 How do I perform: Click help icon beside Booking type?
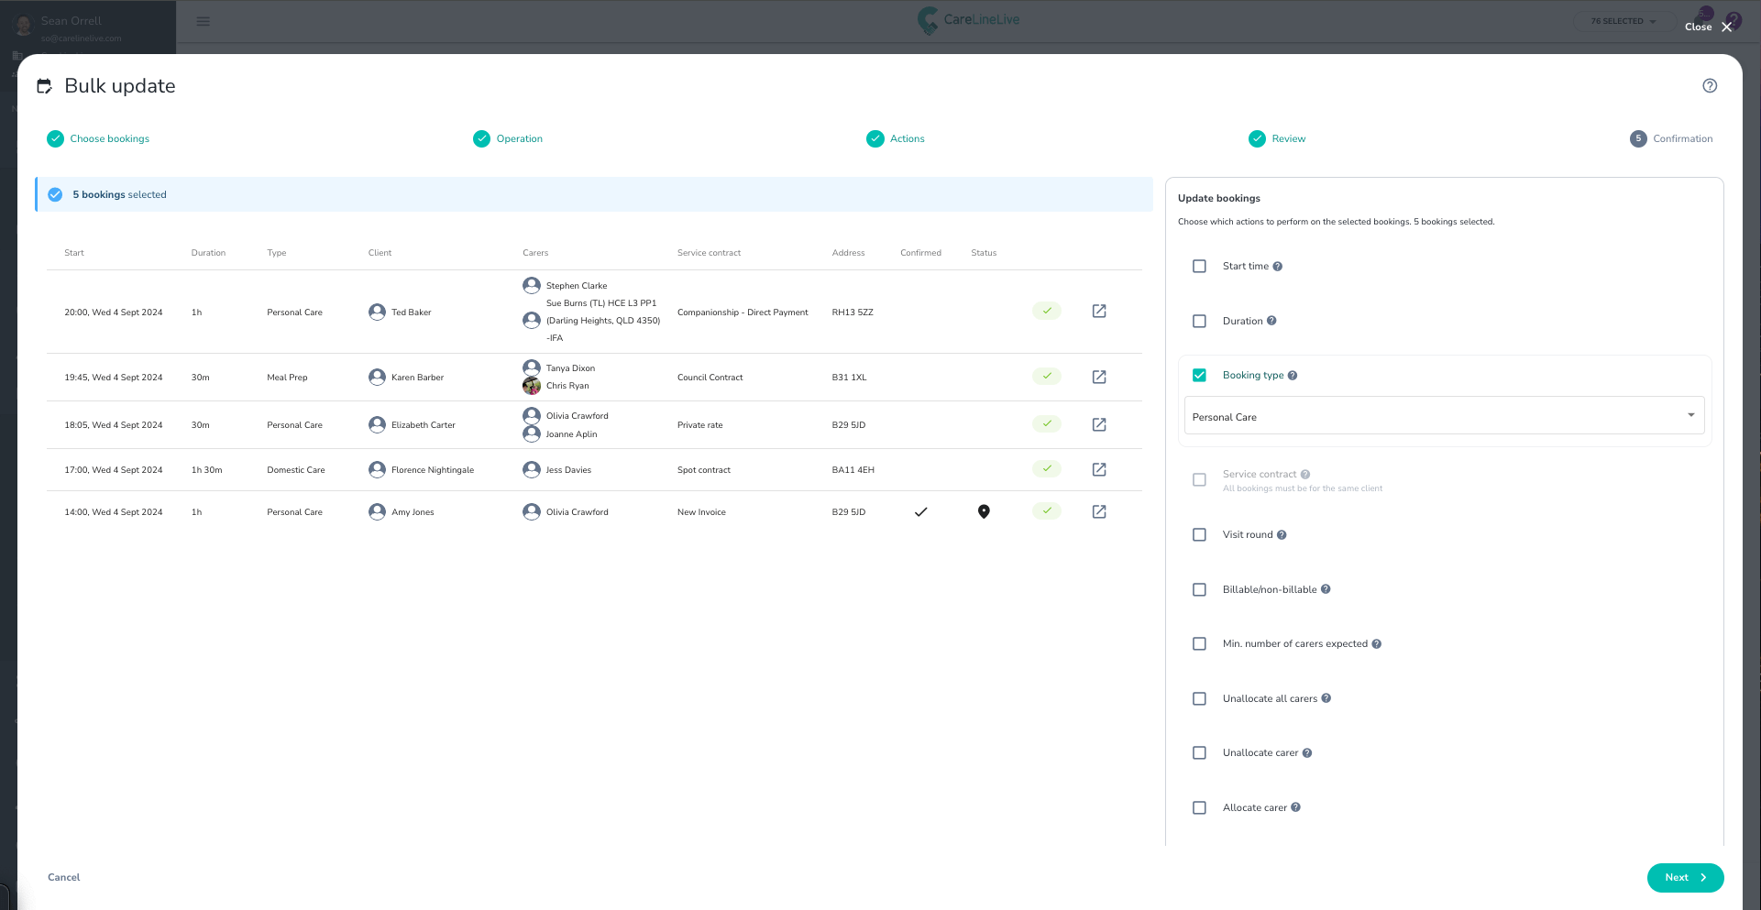(1293, 376)
